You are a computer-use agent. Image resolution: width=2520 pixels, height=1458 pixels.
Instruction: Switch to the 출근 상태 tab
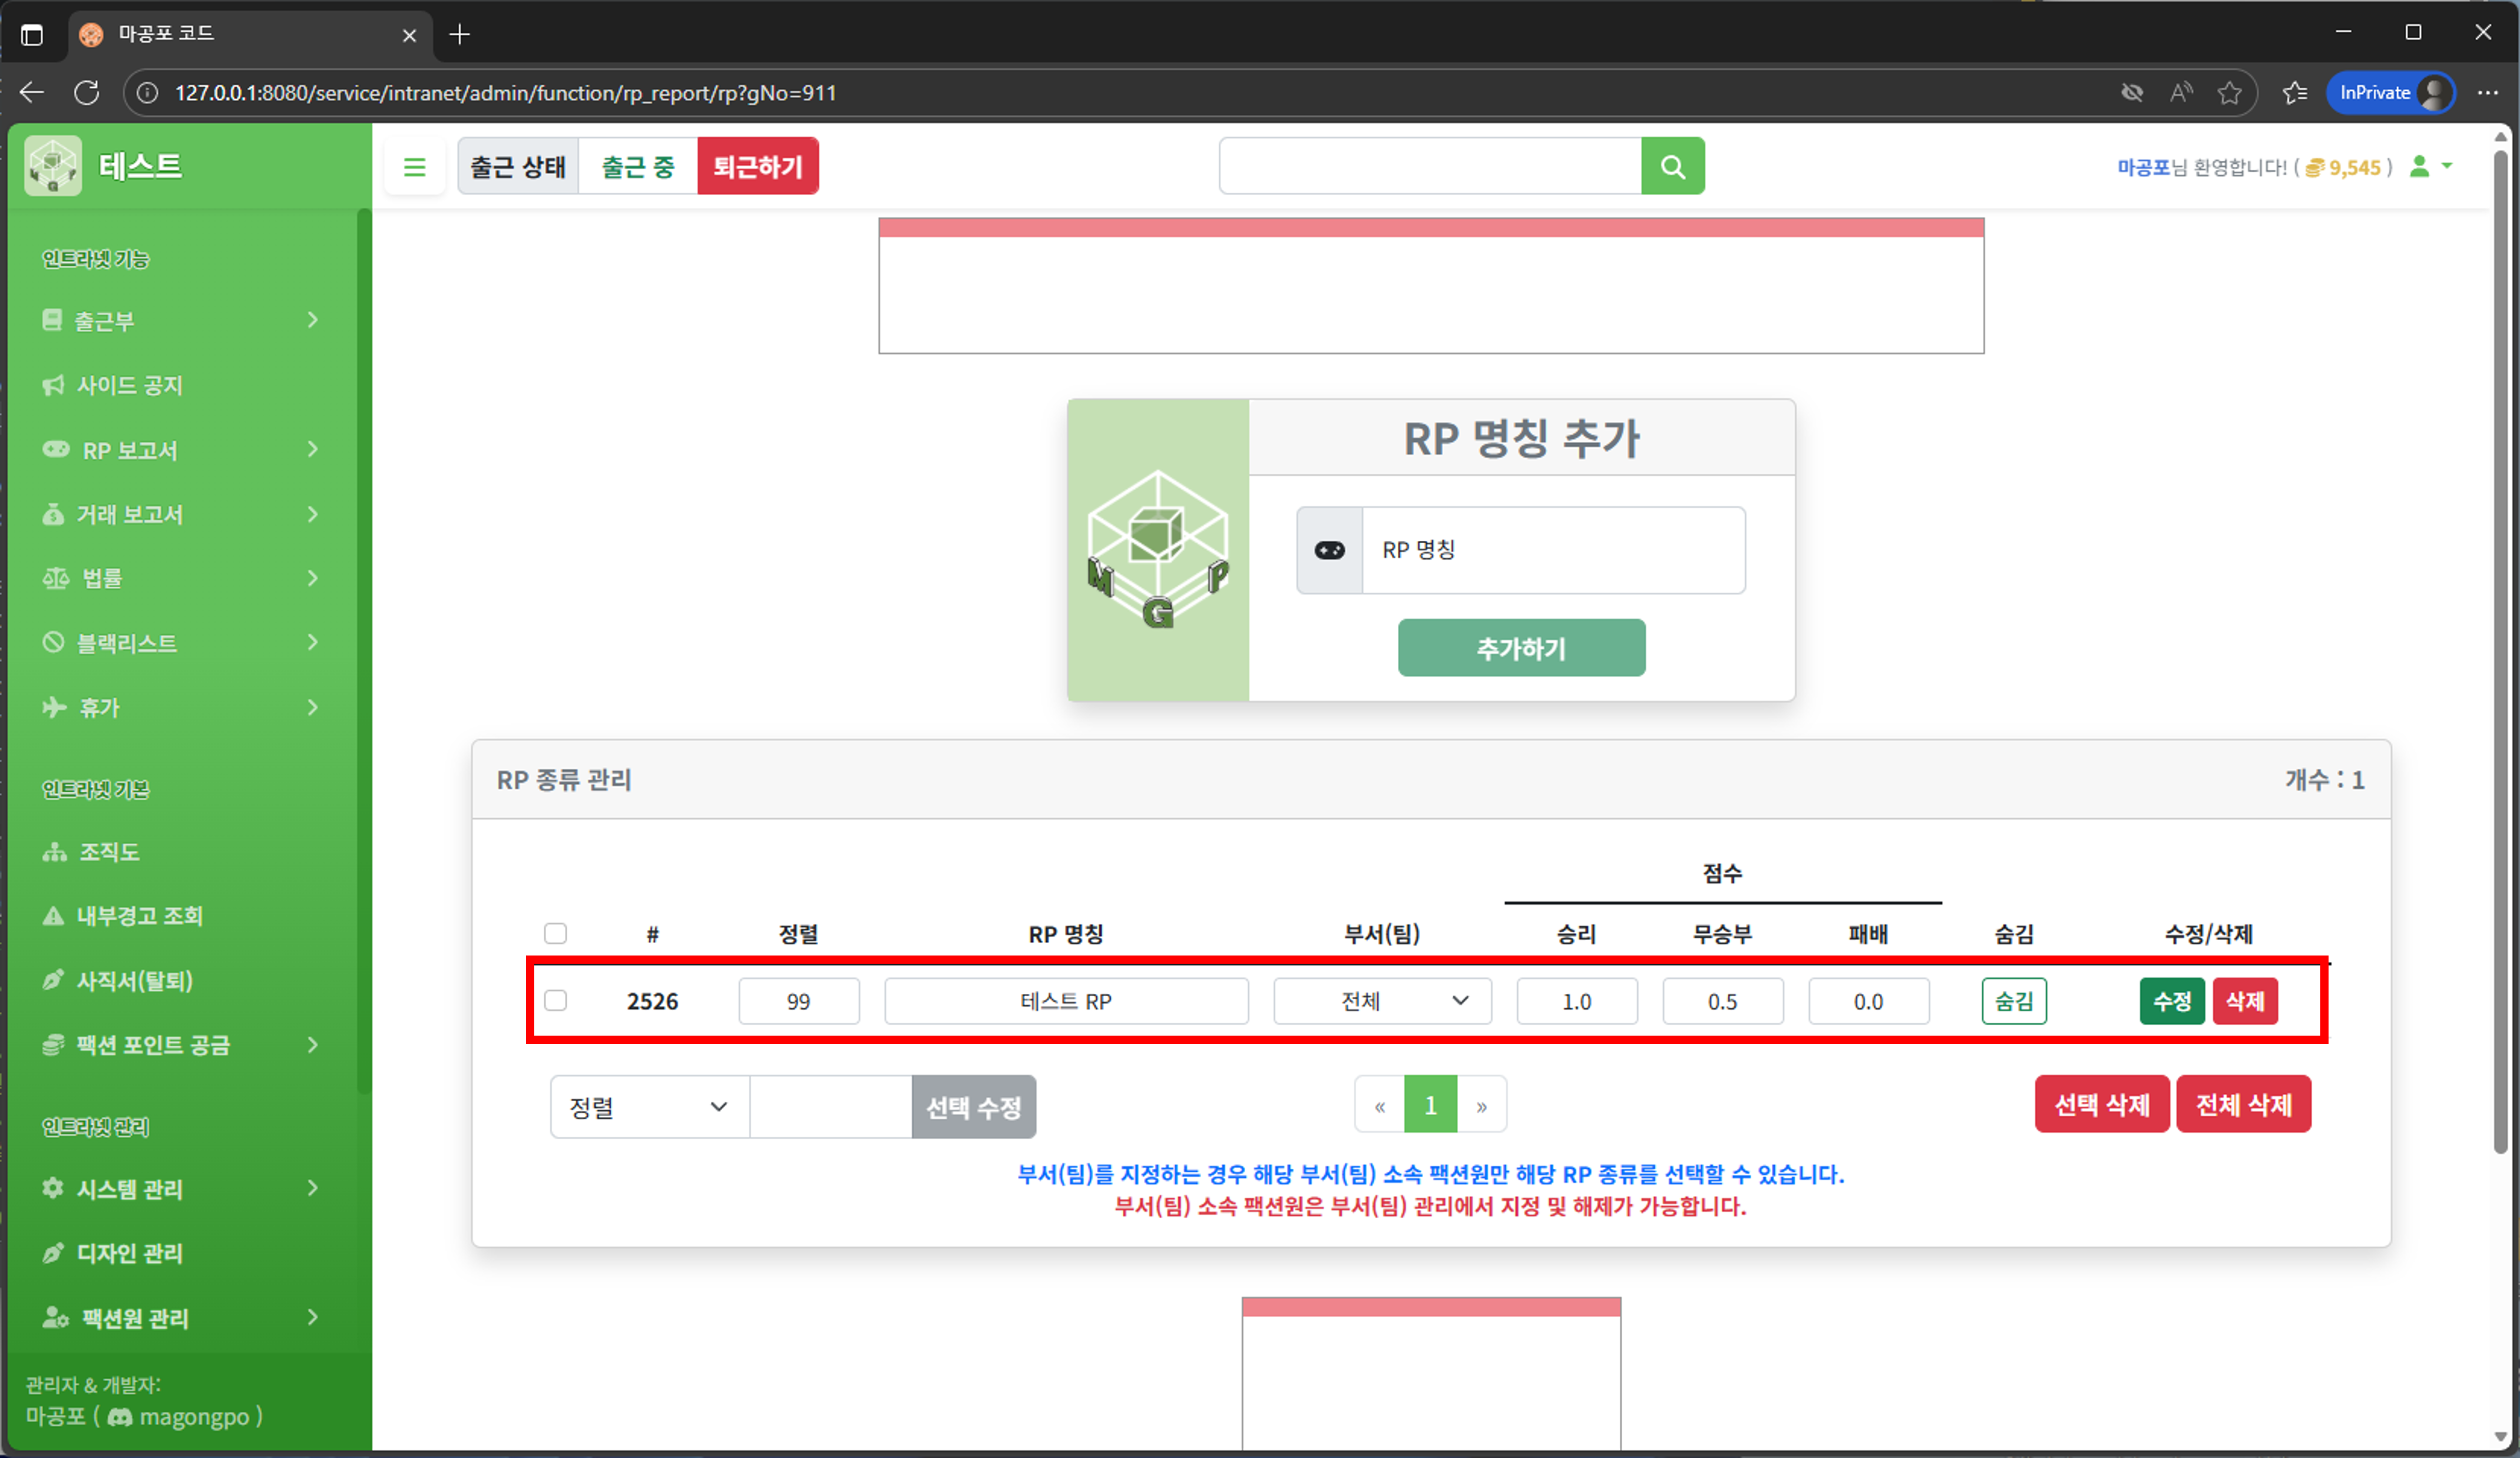[x=517, y=166]
